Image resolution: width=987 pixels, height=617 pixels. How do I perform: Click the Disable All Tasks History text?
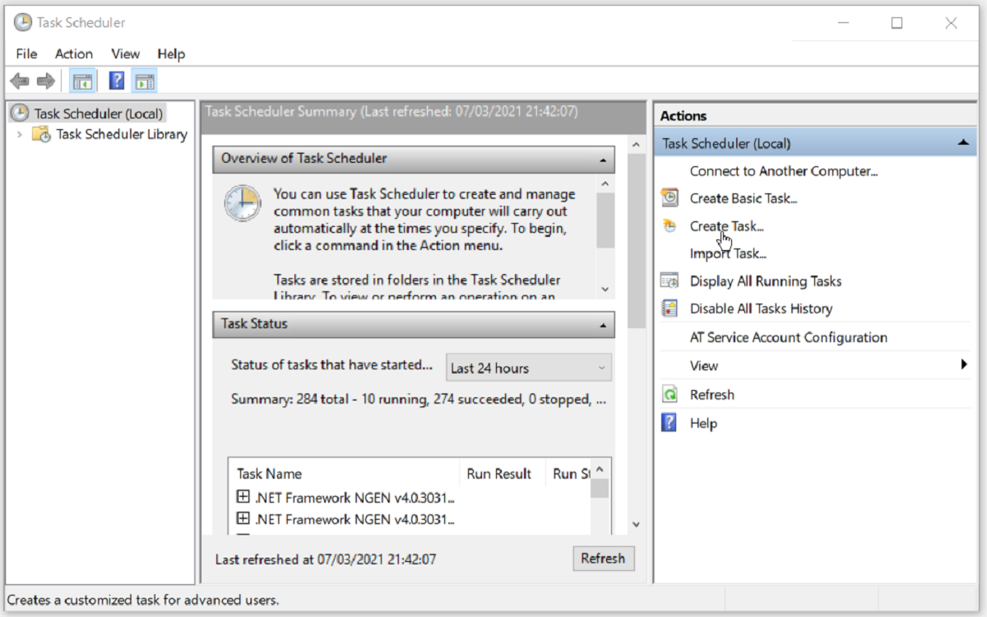pos(761,308)
